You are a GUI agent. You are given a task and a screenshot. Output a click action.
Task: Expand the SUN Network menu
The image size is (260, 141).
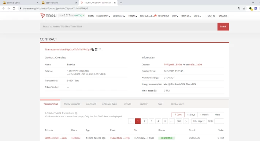[x=147, y=16]
